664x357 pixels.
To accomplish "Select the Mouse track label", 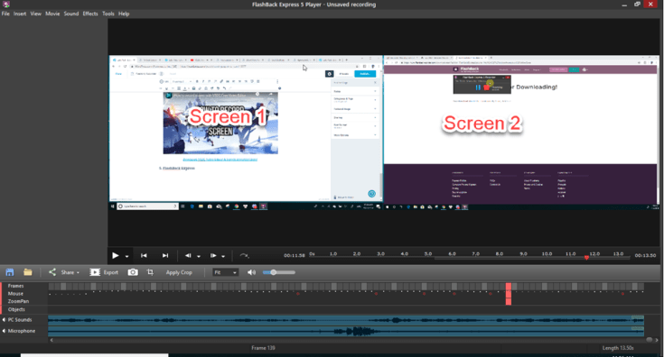I will [15, 294].
